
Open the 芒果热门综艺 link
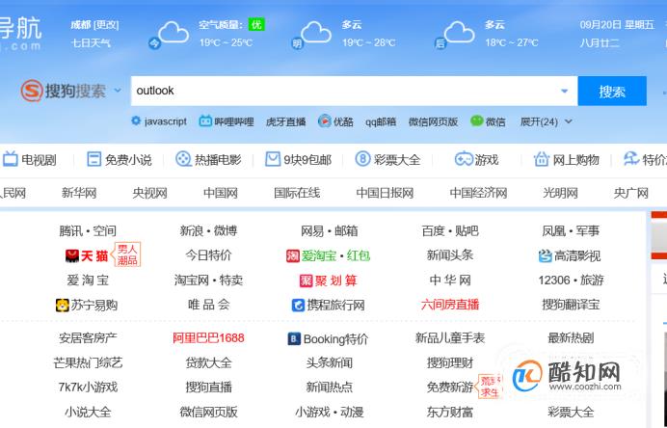coord(88,362)
